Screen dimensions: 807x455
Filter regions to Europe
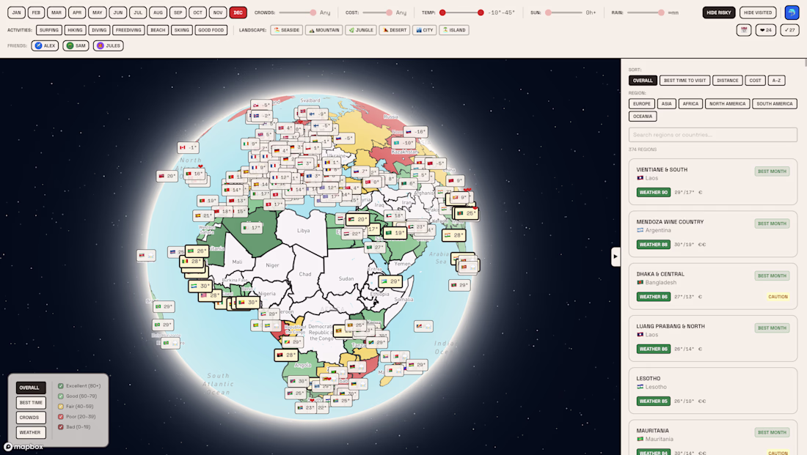pos(642,104)
